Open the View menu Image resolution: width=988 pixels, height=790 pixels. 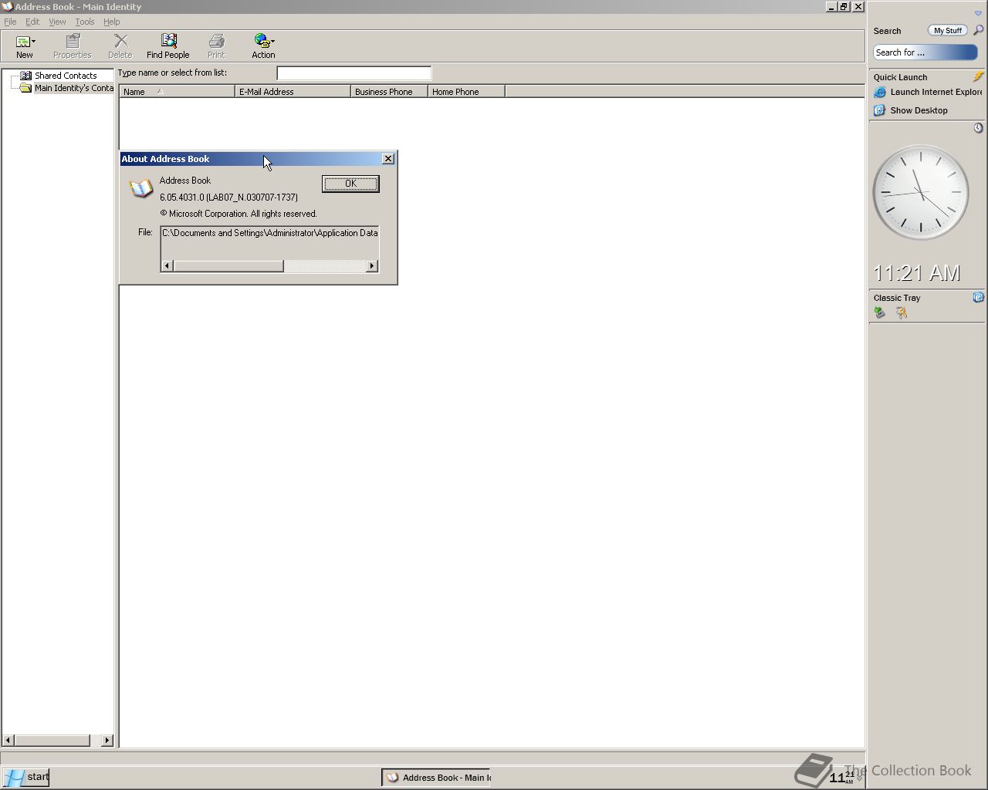[57, 22]
